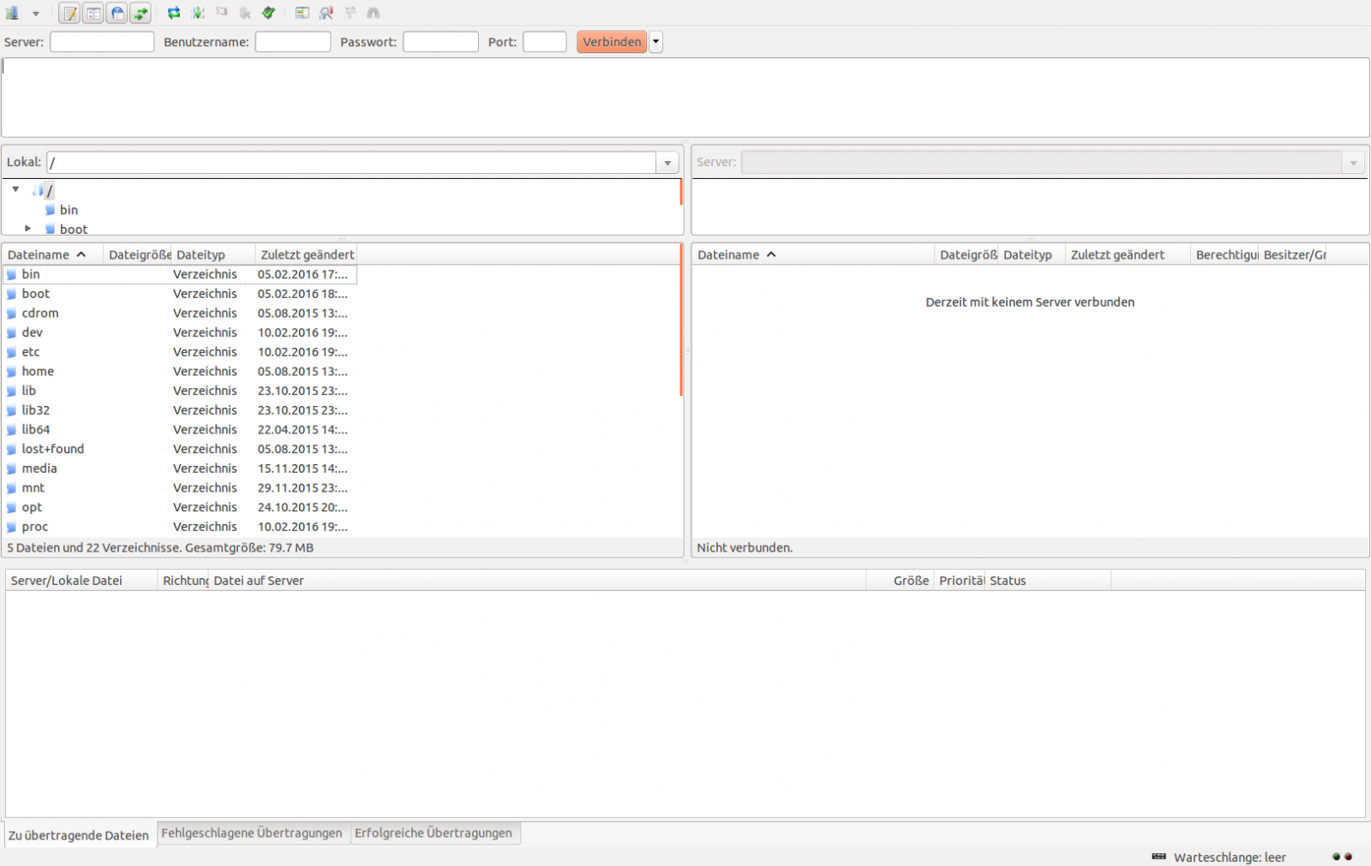Click the magnifier directory comparison icon
Screen dimensions: 1371x866
[x=326, y=13]
